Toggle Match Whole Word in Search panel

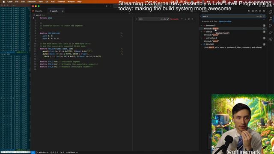pos(261,16)
